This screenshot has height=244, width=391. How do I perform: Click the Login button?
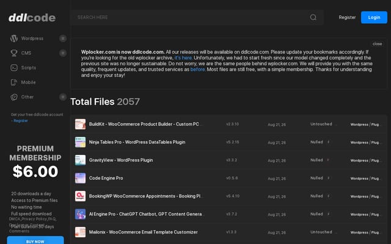[374, 18]
